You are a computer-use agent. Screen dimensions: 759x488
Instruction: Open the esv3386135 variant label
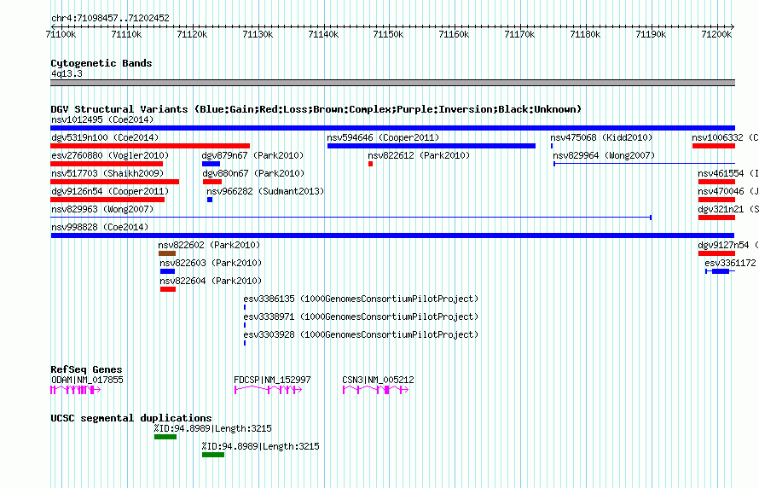pyautogui.click(x=361, y=299)
